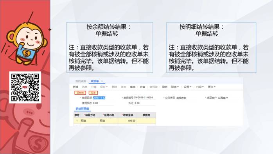Click the 刷新 toolbar button
The width and height of the screenshot is (273, 154).
coord(165,87)
